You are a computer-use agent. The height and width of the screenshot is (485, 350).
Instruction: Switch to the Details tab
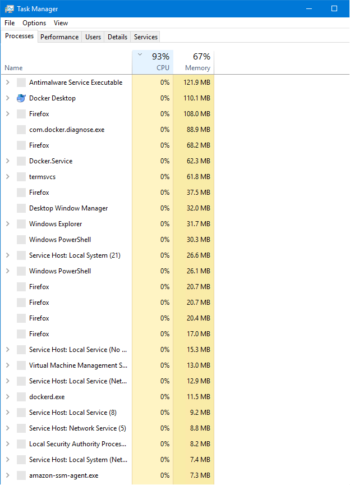pos(117,37)
